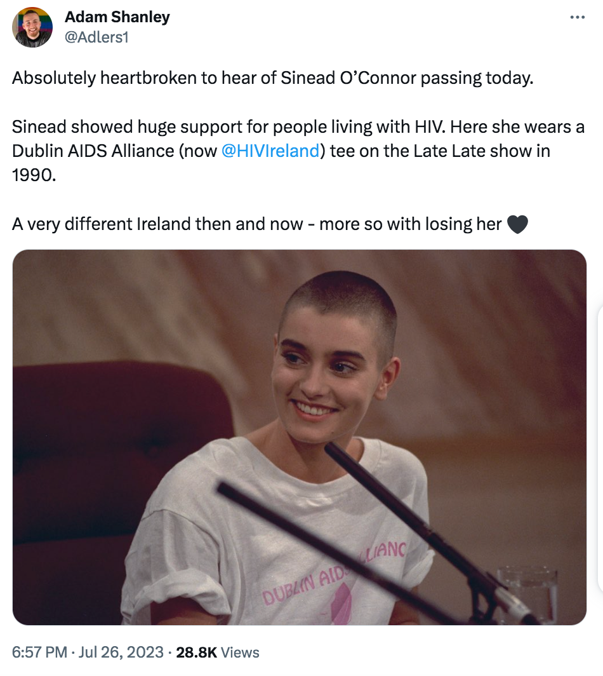The image size is (603, 676).
Task: Click the black heart emoji
Action: (x=518, y=225)
